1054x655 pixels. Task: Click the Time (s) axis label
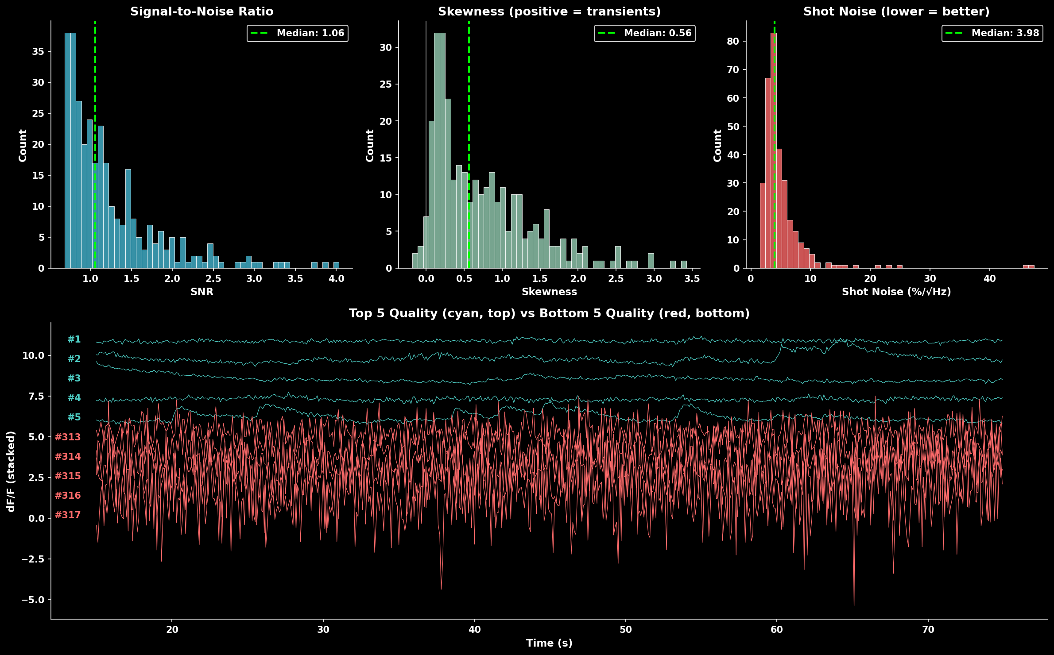click(x=549, y=643)
